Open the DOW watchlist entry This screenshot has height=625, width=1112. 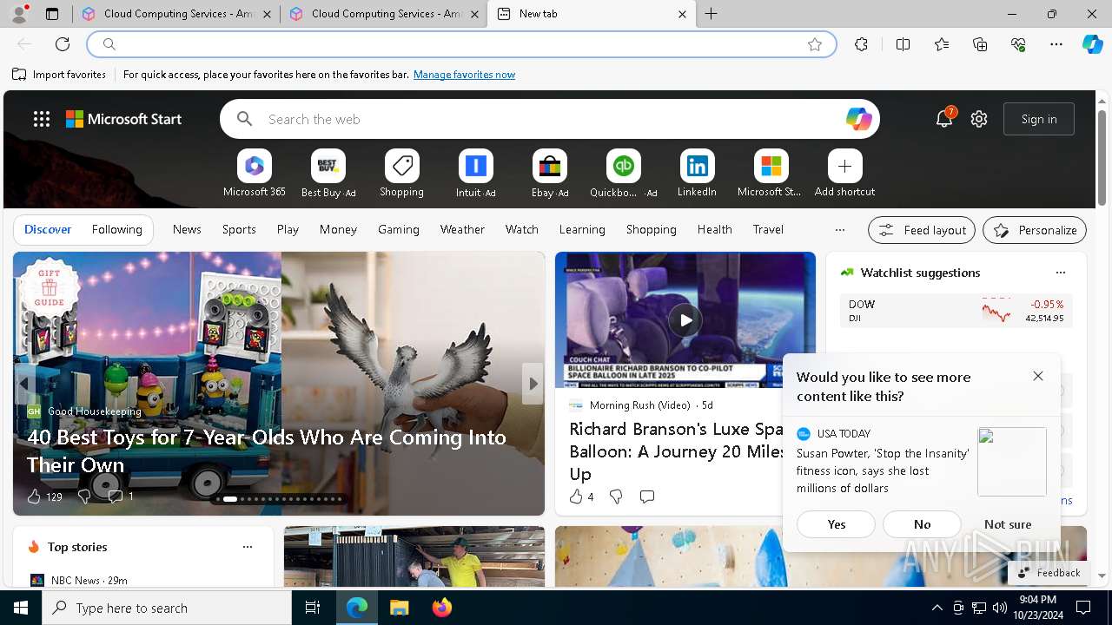pyautogui.click(x=956, y=311)
